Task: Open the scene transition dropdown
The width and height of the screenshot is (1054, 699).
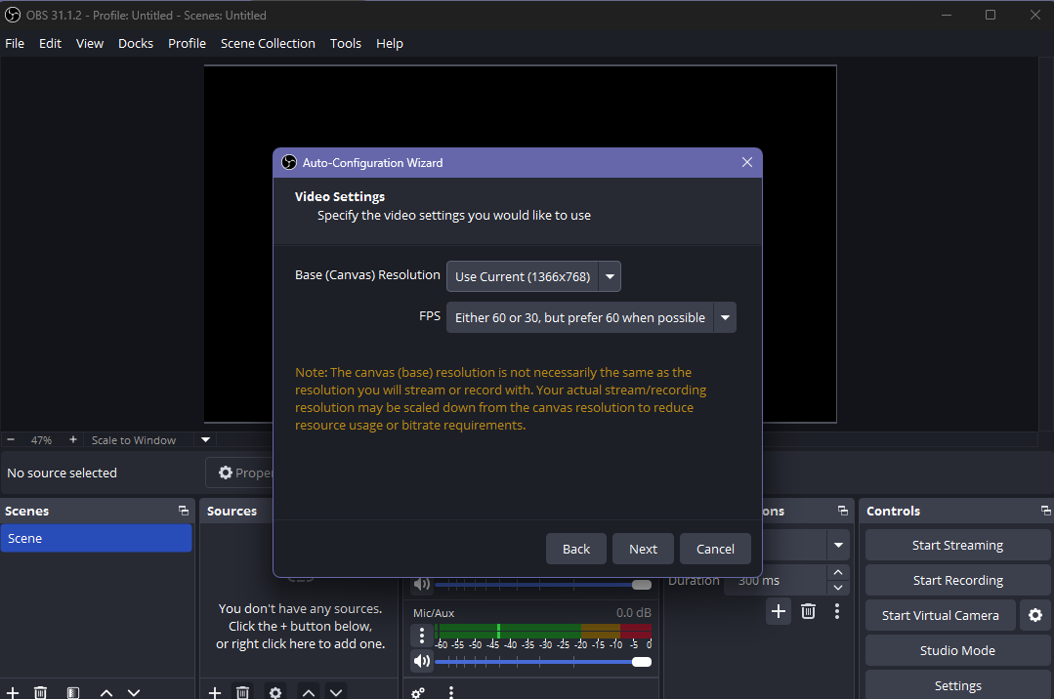Action: point(835,544)
